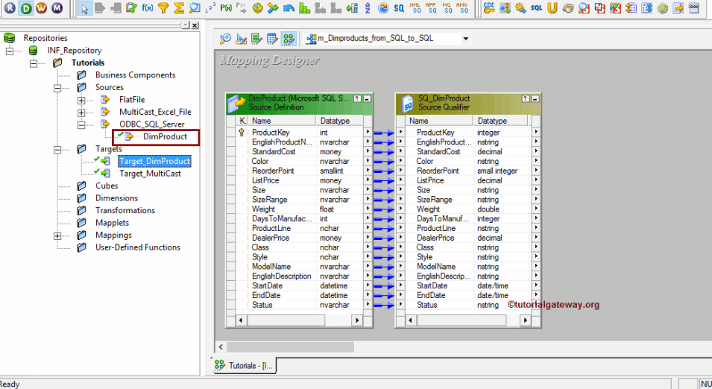Open the mapping name dropdown list
The height and width of the screenshot is (389, 712).
click(466, 38)
